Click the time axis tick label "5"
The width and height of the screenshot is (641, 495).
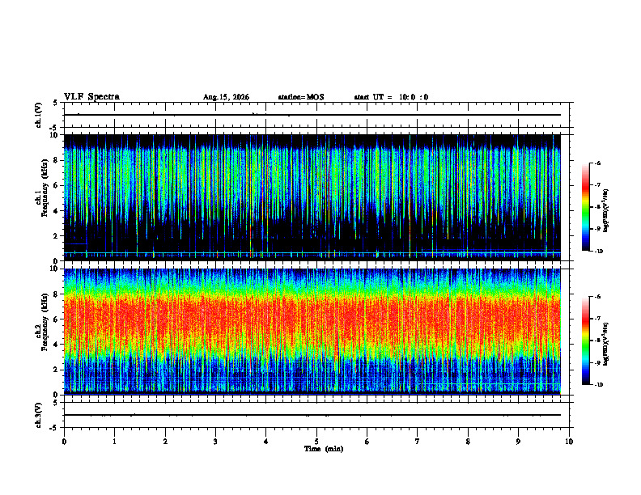click(x=316, y=442)
